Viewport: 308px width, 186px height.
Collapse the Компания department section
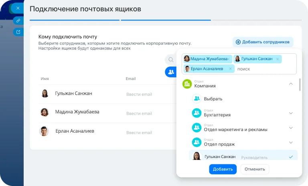point(291,84)
